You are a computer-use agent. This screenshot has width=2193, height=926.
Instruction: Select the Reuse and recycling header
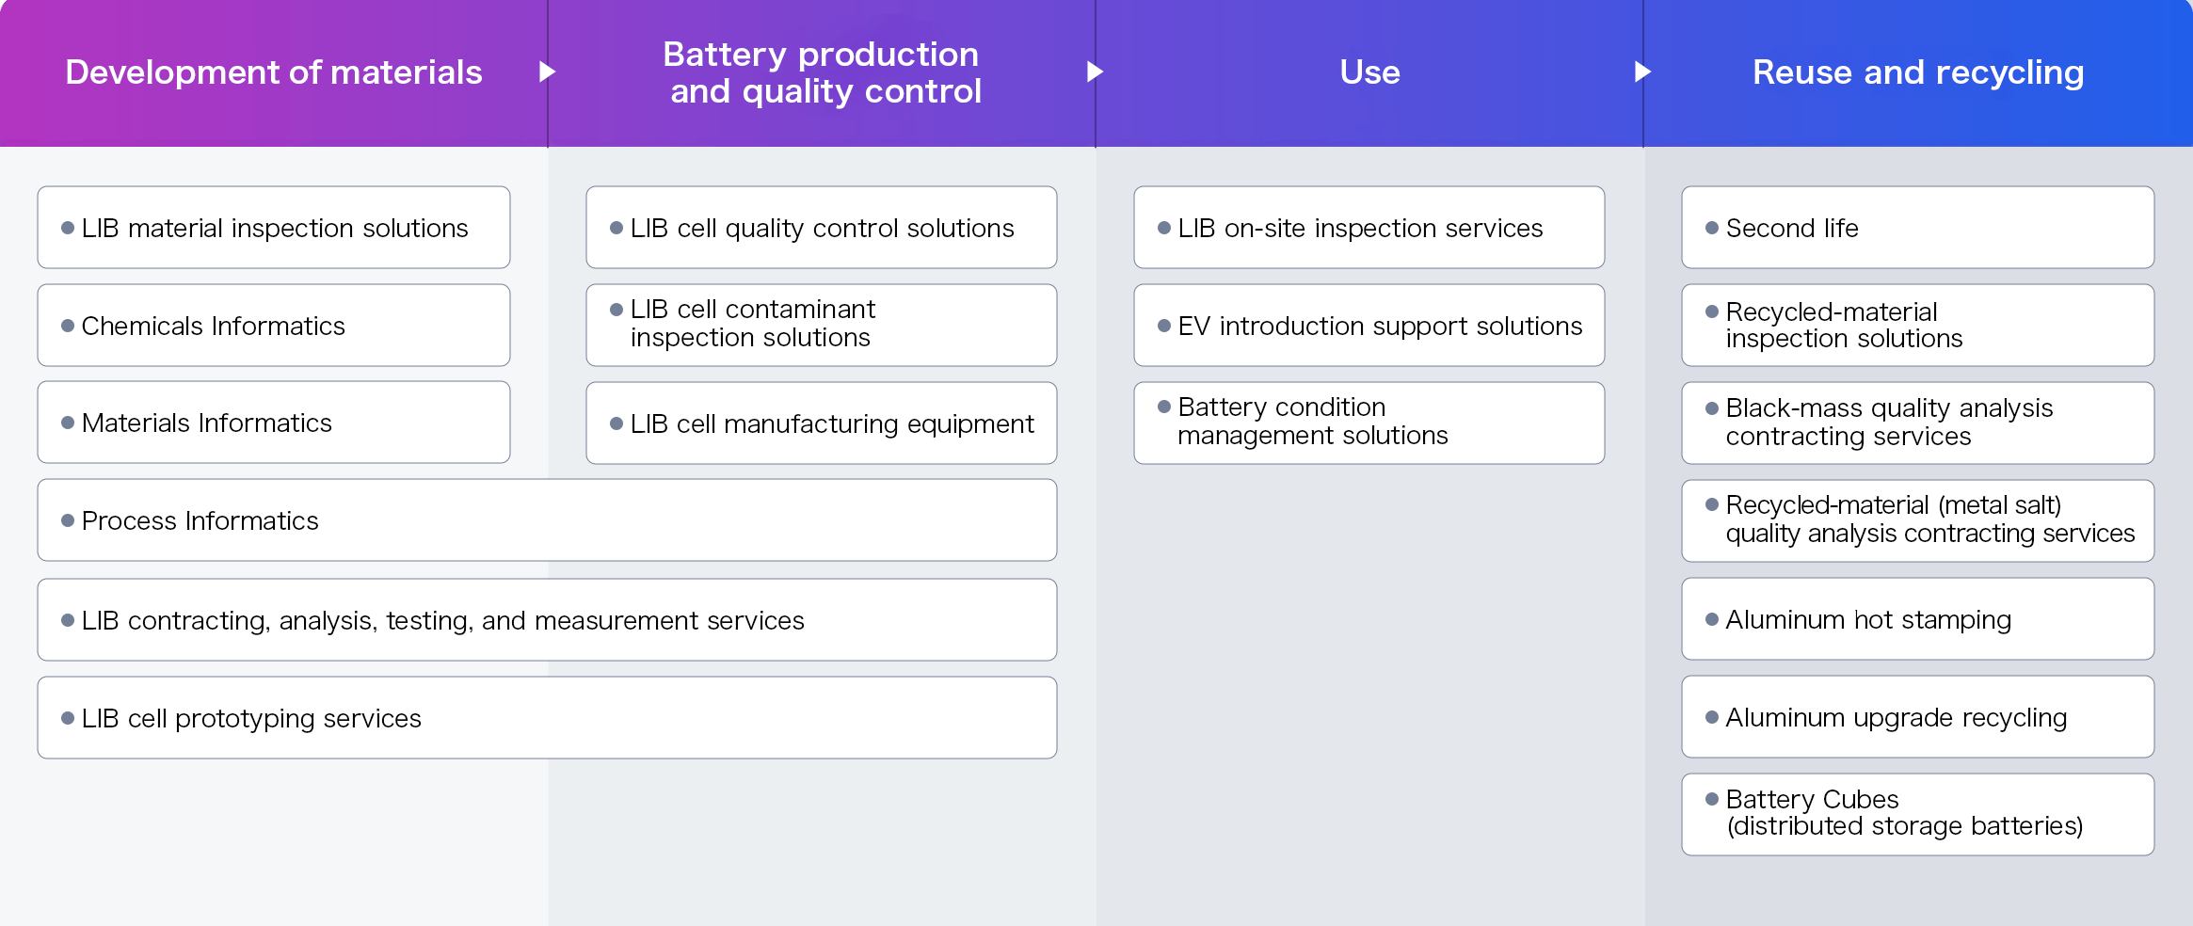(x=1917, y=72)
